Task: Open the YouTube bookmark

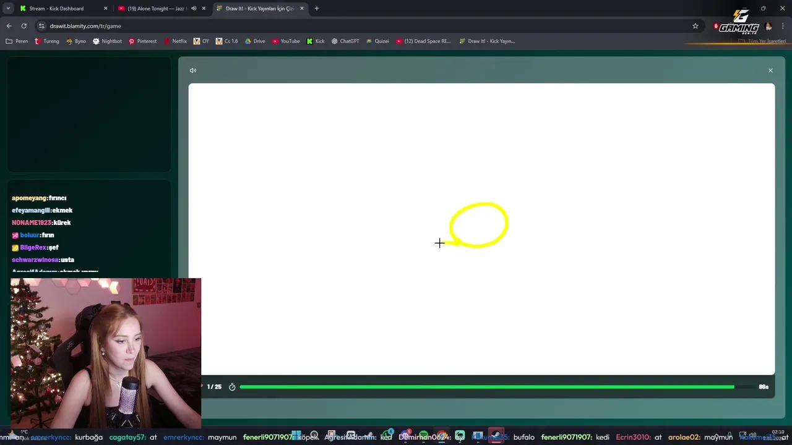Action: 286,41
